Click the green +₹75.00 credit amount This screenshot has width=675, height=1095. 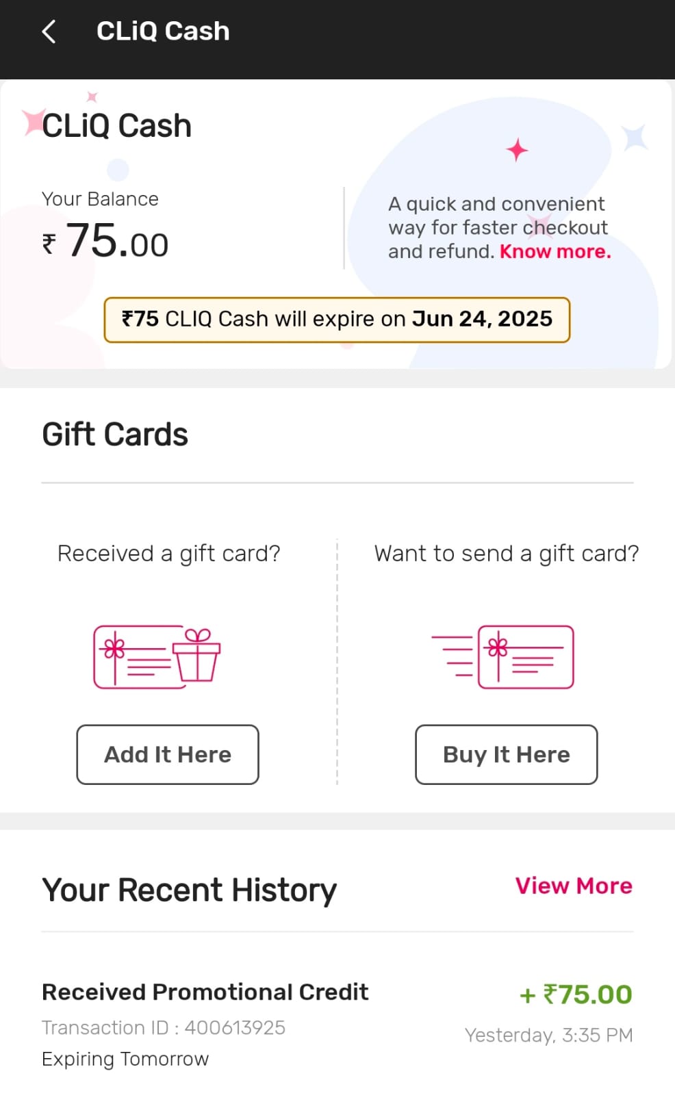pos(576,994)
